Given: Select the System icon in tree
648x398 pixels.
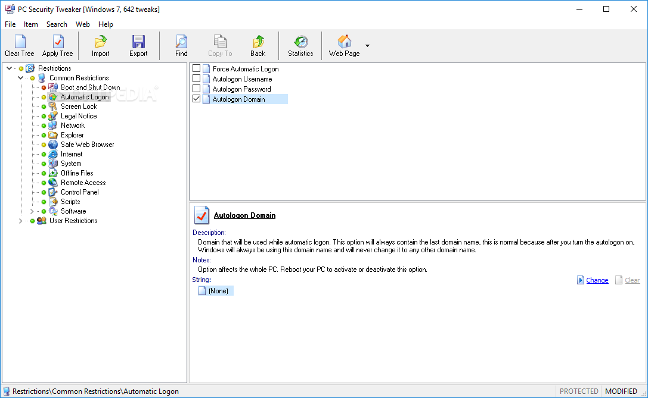Looking at the screenshot, I should [x=53, y=164].
